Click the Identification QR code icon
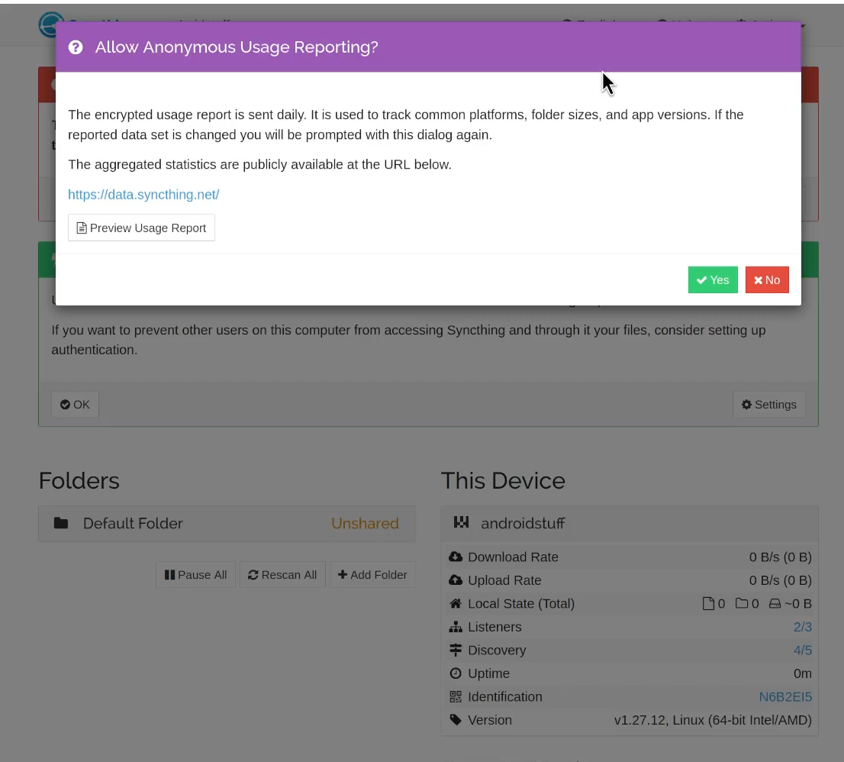Screen dimensions: 844x762 (456, 697)
